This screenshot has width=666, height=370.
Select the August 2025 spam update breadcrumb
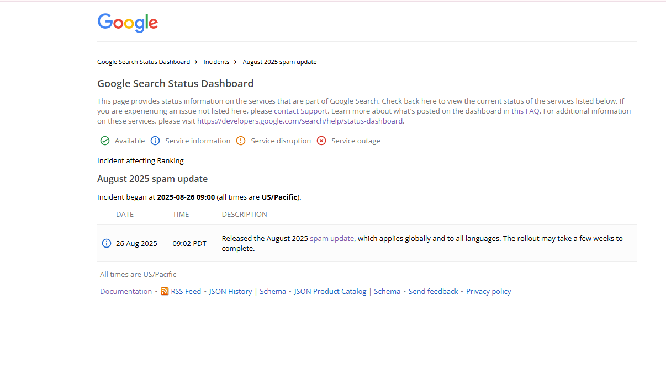coord(279,62)
